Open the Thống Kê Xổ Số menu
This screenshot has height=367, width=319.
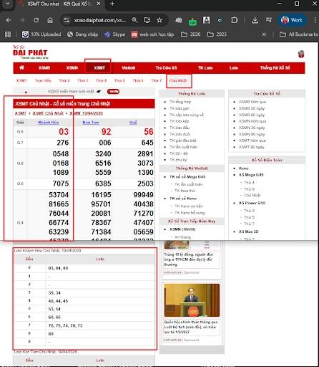coord(275,68)
